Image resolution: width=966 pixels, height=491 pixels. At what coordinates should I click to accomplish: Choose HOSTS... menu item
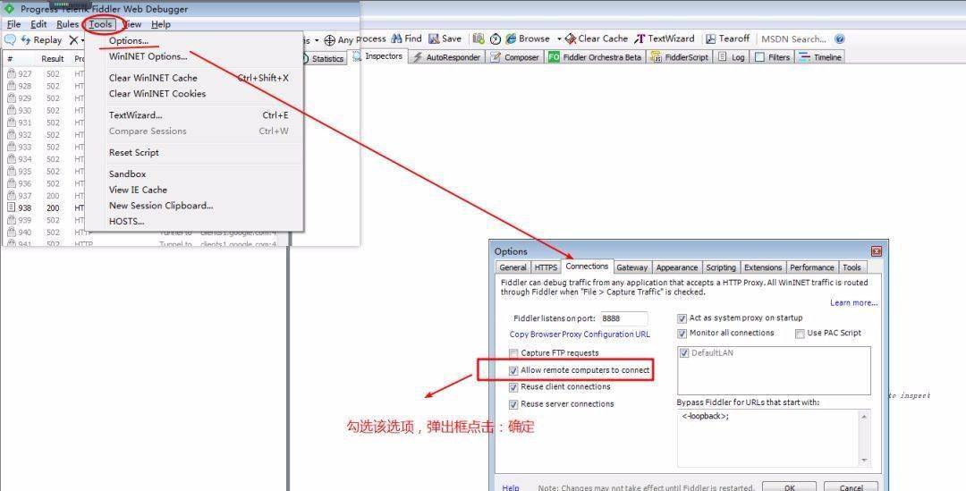click(194, 221)
